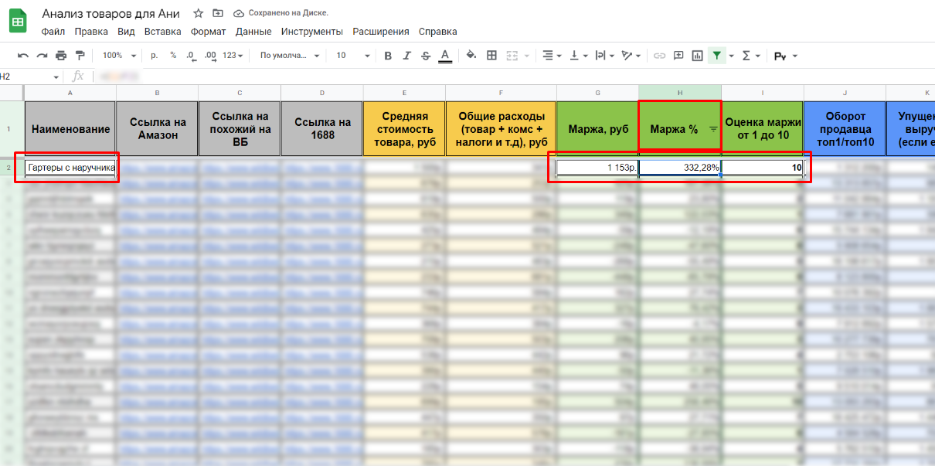The image size is (935, 466).
Task: Open text wrapping dropdown
Action: point(605,56)
